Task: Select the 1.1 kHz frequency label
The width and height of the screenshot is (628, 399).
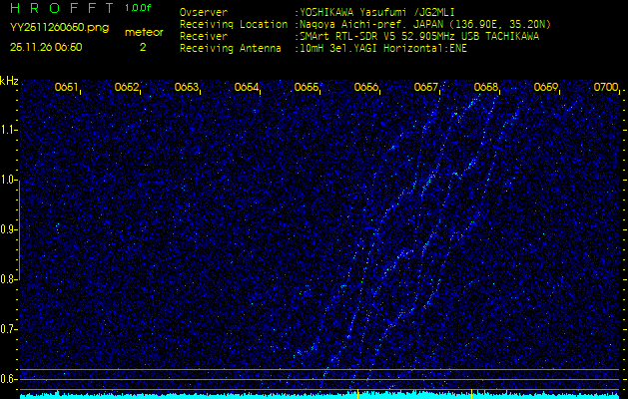Action: 9,130
